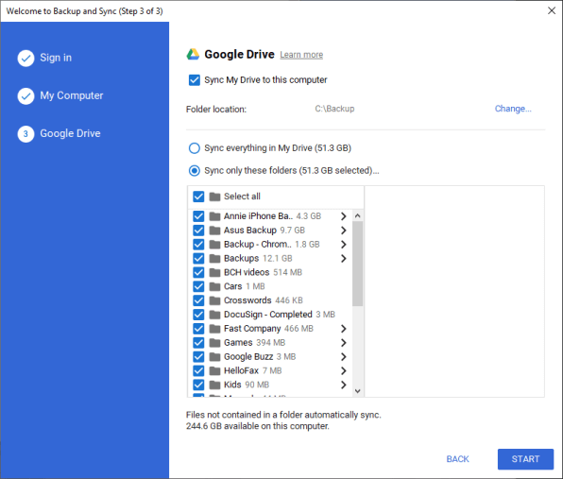Select Sync everything in My Drive radio
This screenshot has width=563, height=479.
tap(195, 148)
